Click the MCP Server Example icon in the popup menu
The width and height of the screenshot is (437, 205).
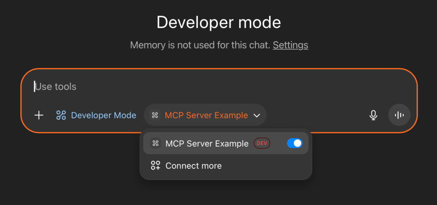[155, 144]
